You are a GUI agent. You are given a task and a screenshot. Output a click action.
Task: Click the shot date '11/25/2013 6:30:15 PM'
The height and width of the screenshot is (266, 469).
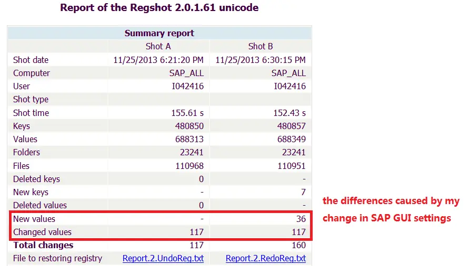261,60
